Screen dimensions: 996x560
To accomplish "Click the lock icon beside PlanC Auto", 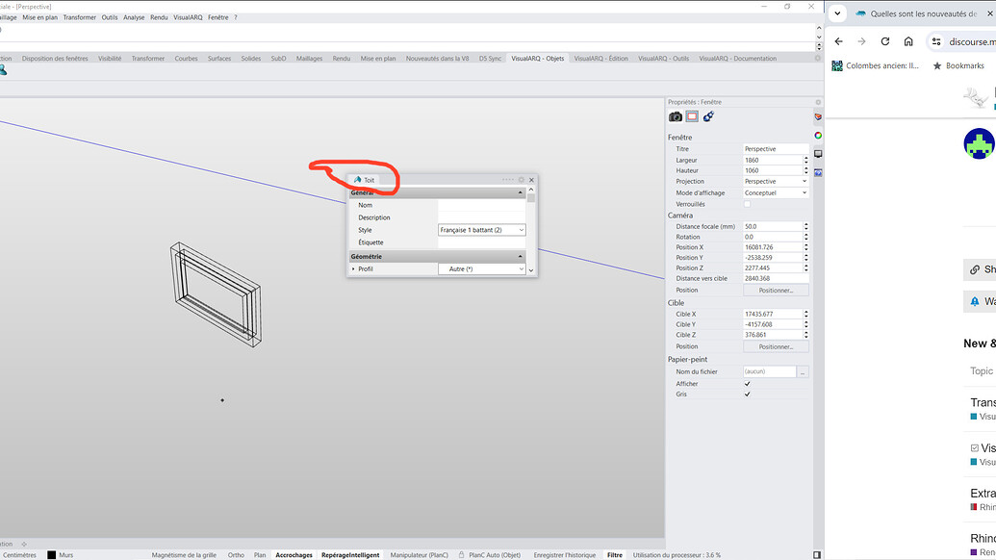I will [462, 555].
